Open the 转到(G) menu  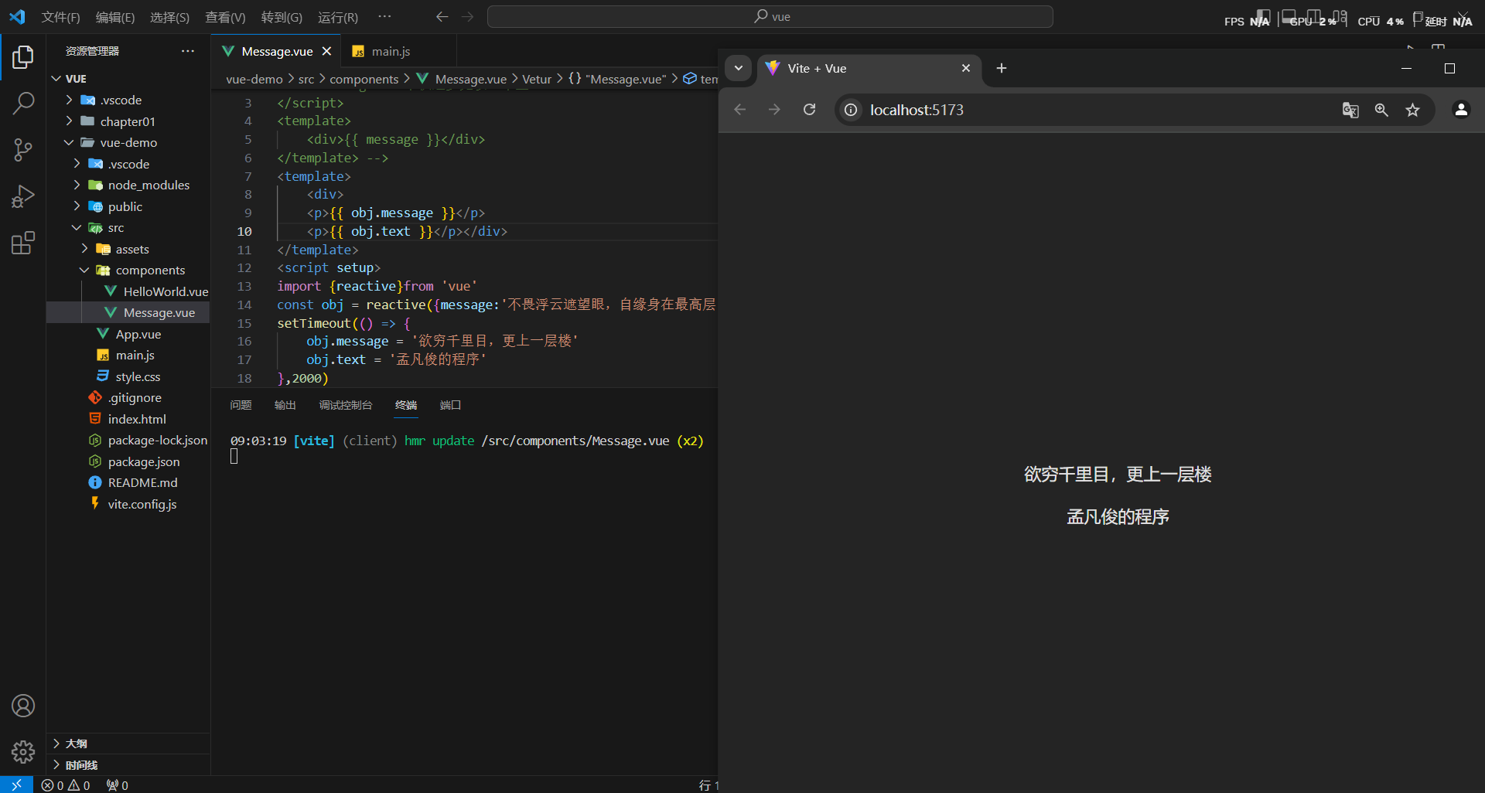pos(282,17)
